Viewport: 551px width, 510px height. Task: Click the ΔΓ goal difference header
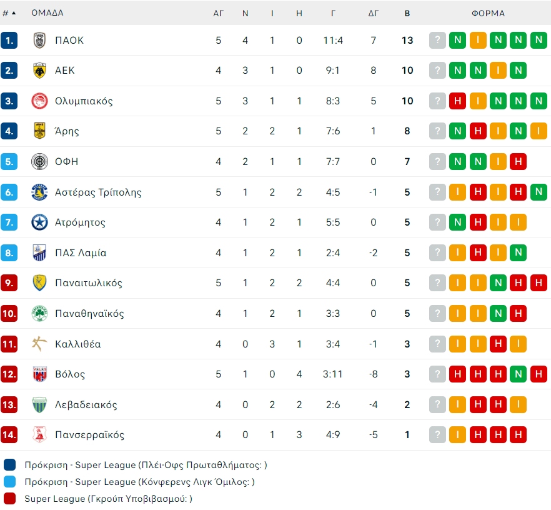[x=374, y=13]
